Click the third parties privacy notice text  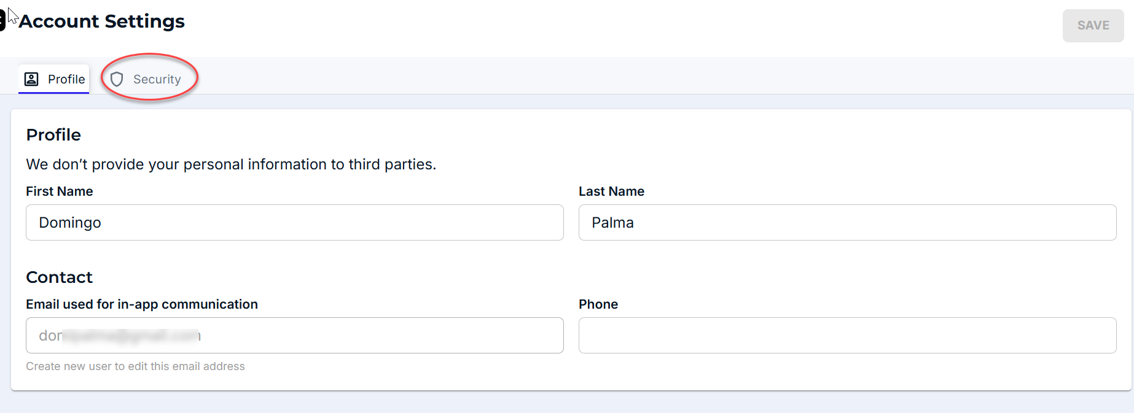point(231,164)
